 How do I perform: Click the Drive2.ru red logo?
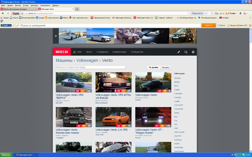62,52
